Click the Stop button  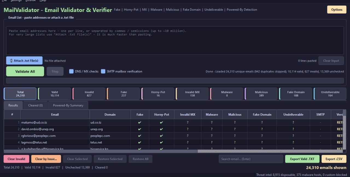point(55,71)
